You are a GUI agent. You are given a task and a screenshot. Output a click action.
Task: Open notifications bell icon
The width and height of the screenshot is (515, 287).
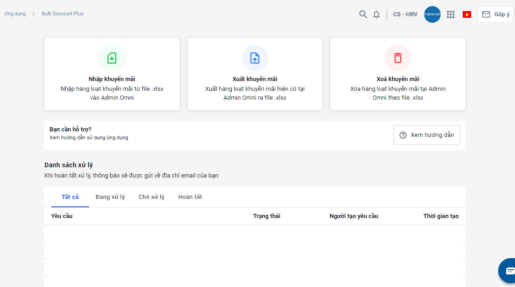pos(376,14)
